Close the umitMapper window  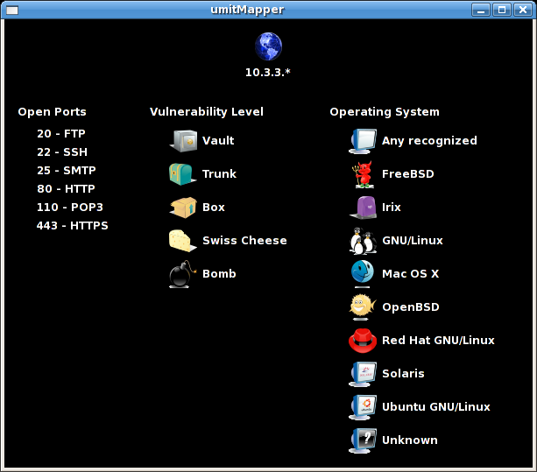(523, 10)
